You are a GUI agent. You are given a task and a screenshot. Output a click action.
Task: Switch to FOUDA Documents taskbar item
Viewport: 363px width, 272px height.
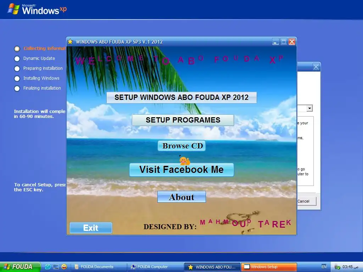tap(99, 267)
